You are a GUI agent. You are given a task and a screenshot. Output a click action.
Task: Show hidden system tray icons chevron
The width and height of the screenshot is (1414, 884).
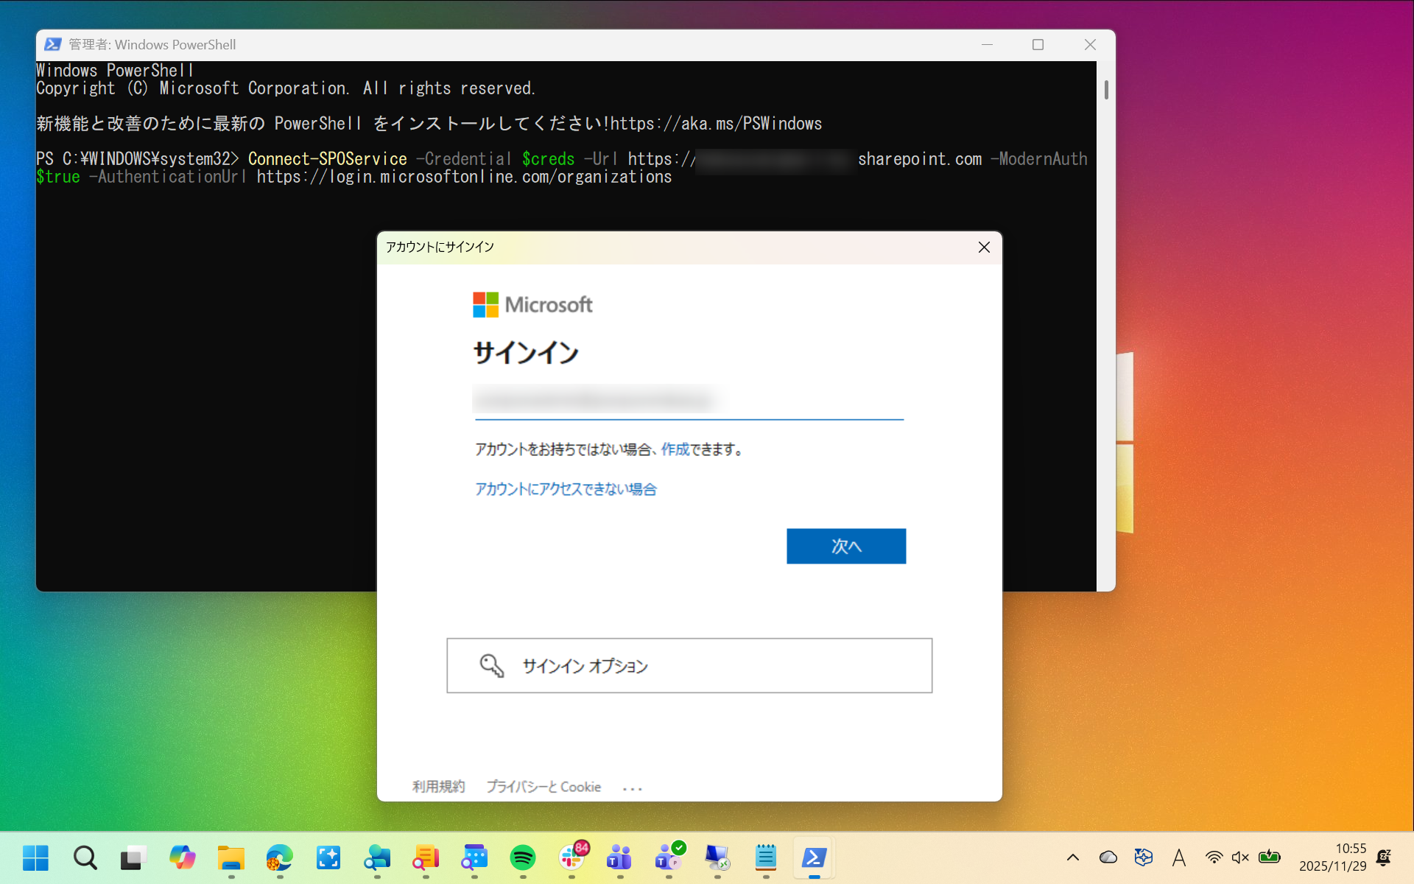[1073, 857]
